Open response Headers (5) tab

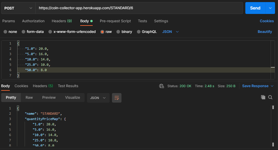tap(43, 86)
